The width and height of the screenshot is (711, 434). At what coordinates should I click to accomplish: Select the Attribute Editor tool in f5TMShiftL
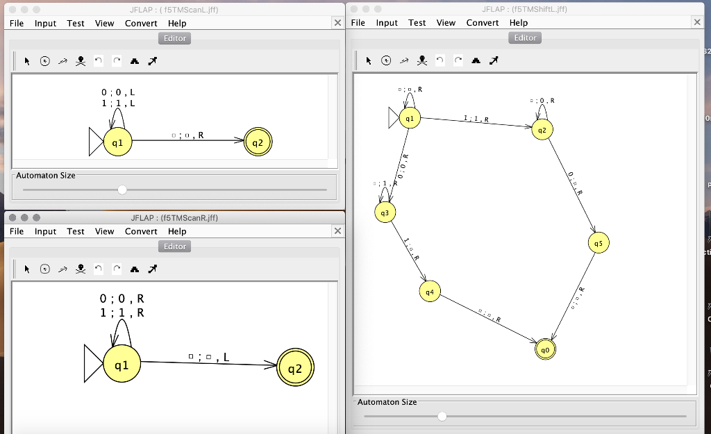[x=368, y=60]
